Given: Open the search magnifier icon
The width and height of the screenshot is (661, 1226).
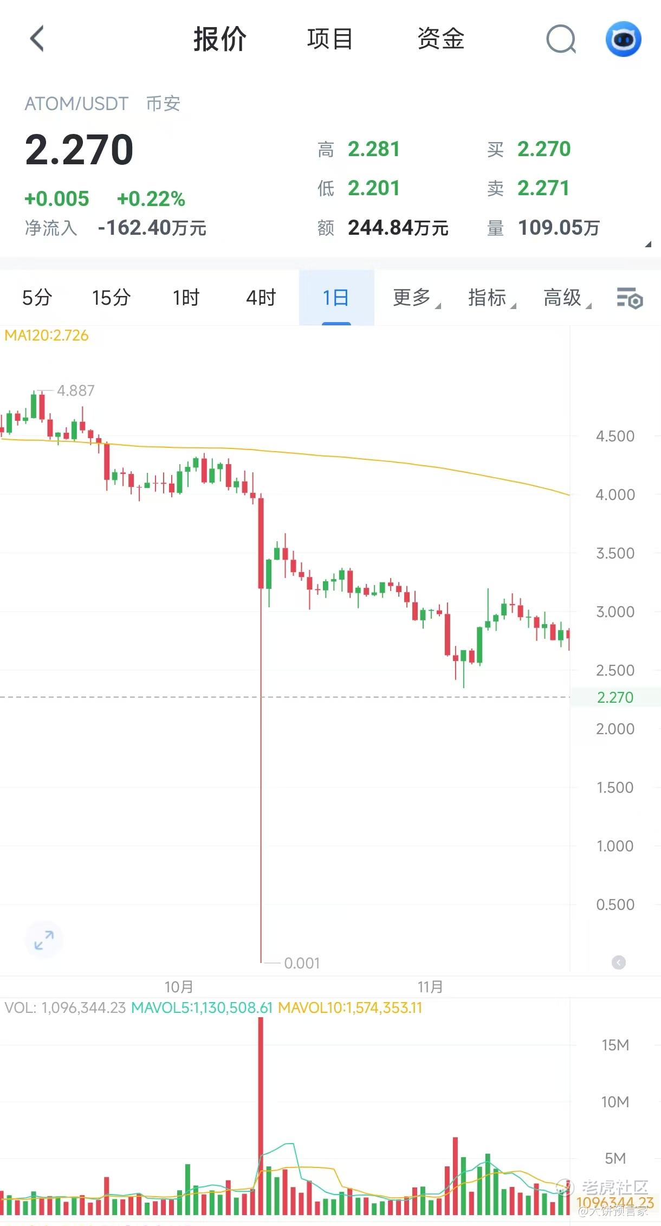Looking at the screenshot, I should (x=561, y=39).
